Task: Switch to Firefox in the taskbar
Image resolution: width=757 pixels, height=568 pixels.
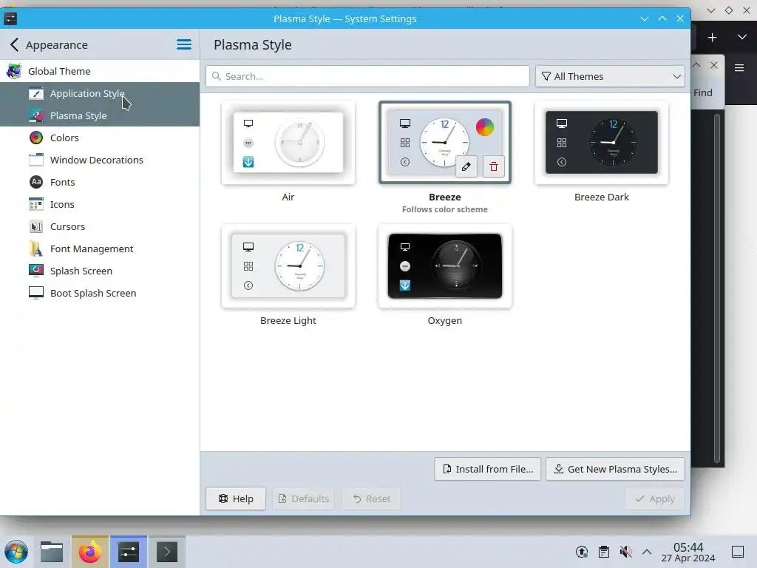Action: (89, 552)
